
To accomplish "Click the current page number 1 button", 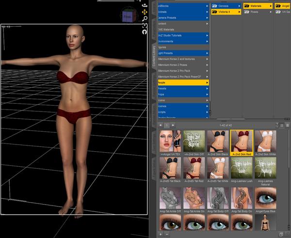I will pyautogui.click(x=167, y=126).
